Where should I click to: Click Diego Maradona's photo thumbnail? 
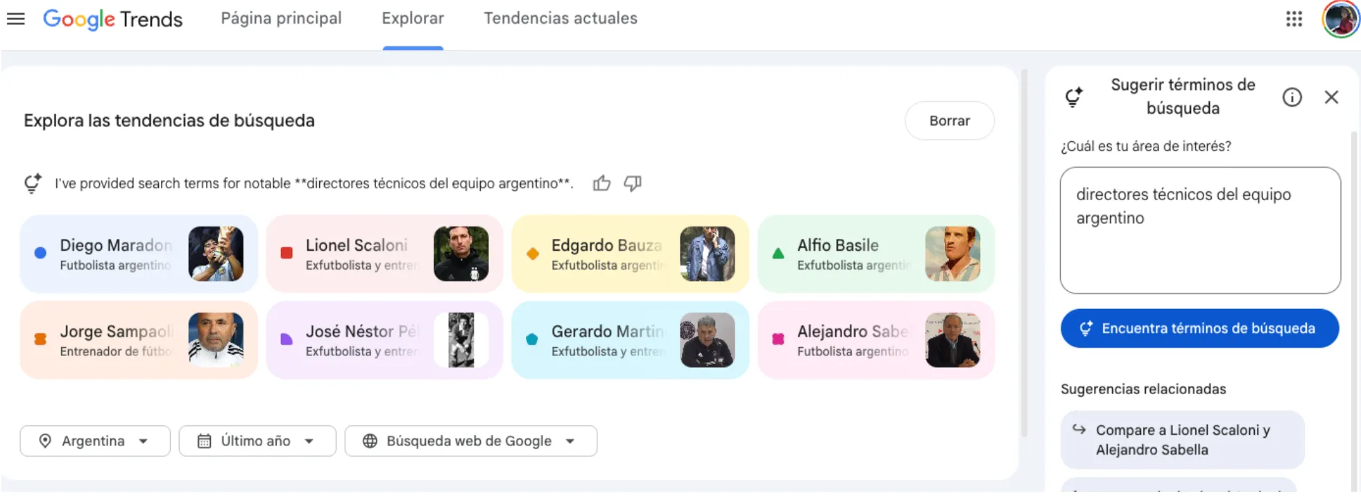pyautogui.click(x=216, y=254)
